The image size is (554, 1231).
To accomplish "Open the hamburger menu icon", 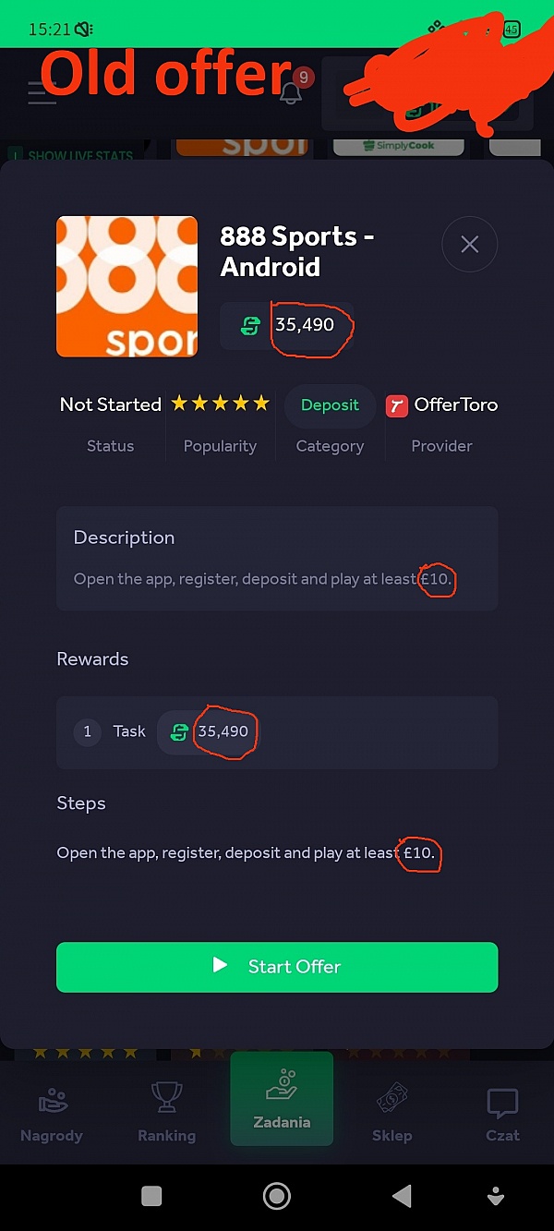I will click(x=42, y=93).
